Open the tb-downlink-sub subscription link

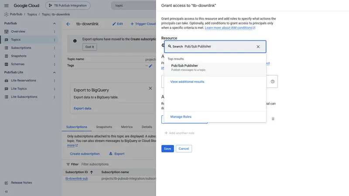pos(77,179)
